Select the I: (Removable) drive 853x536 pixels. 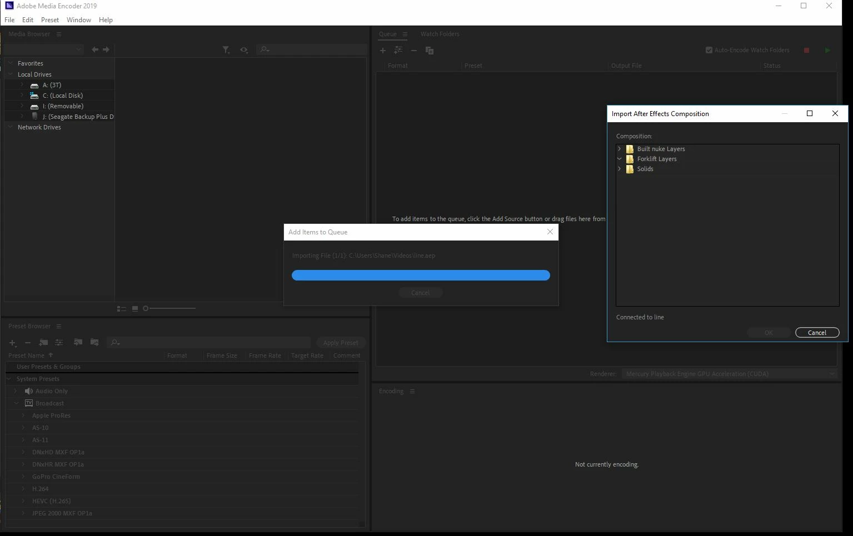[x=63, y=106]
